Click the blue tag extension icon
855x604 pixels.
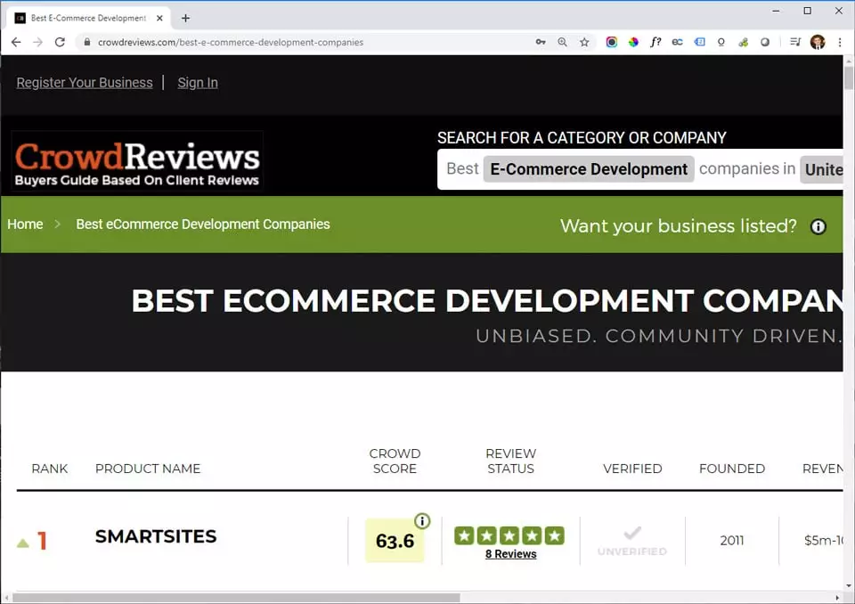point(700,42)
